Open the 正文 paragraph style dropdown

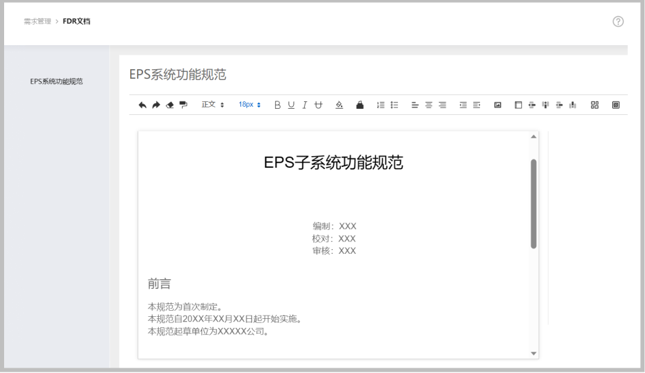[212, 105]
